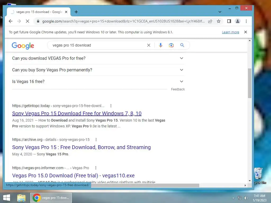This screenshot has width=271, height=203.
Task: Stop loading the page
Action: click(x=28, y=21)
